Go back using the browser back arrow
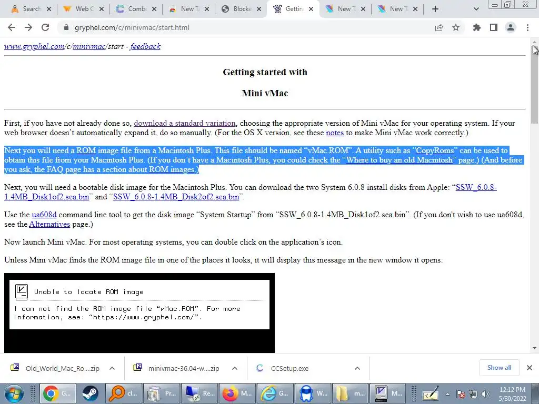The image size is (539, 404). coord(12,27)
